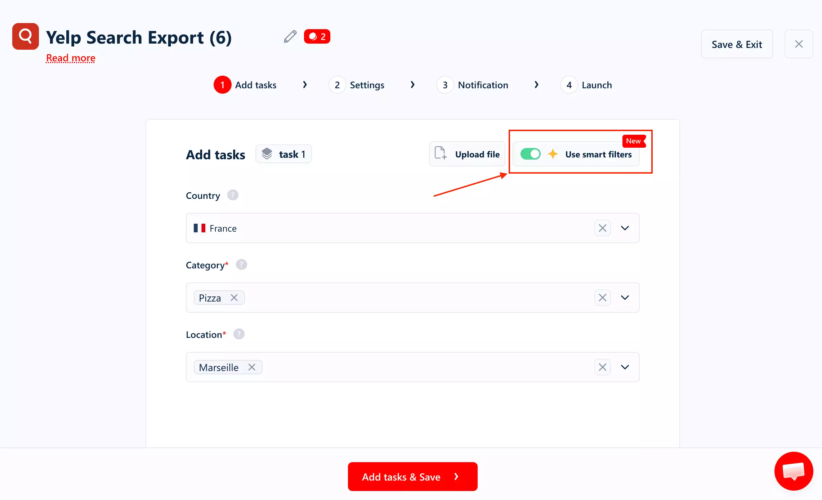
Task: Click the pencil icon to rename the export
Action: coord(290,36)
